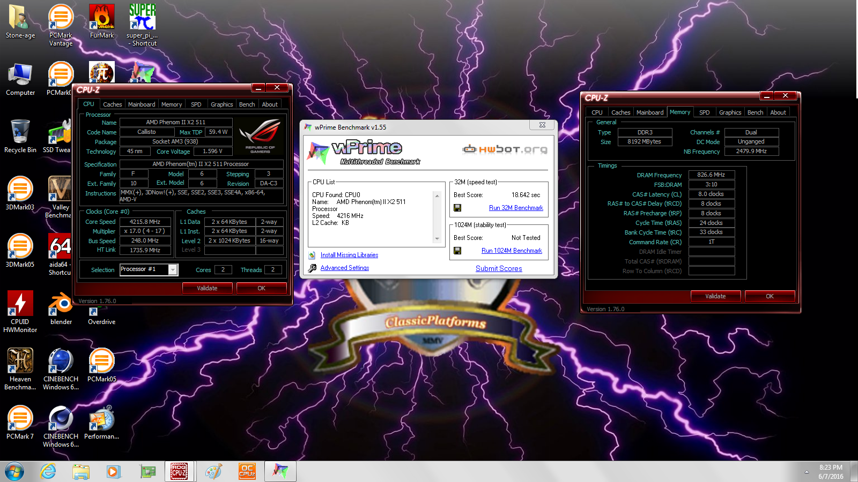The height and width of the screenshot is (482, 858).
Task: Open Bench tab in right CPU-Z
Action: (755, 112)
